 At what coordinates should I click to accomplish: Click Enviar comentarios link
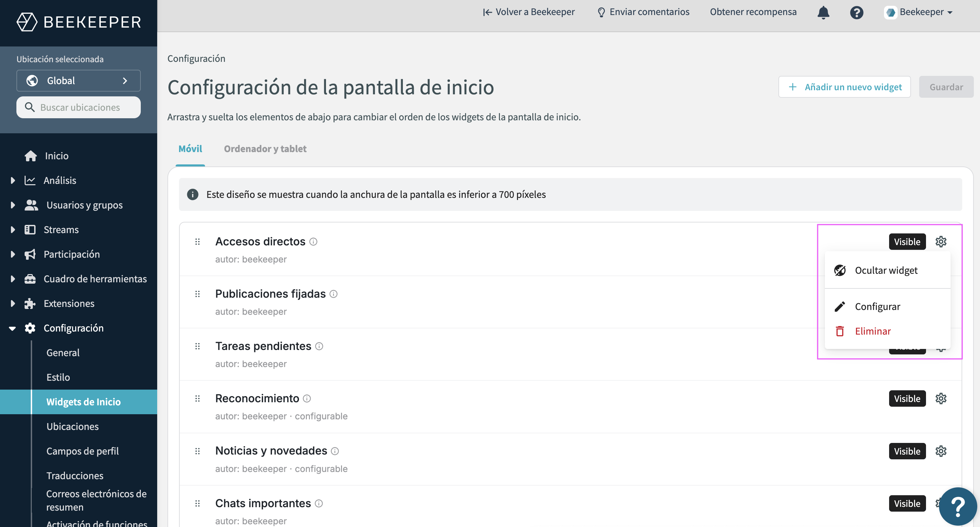(x=643, y=12)
